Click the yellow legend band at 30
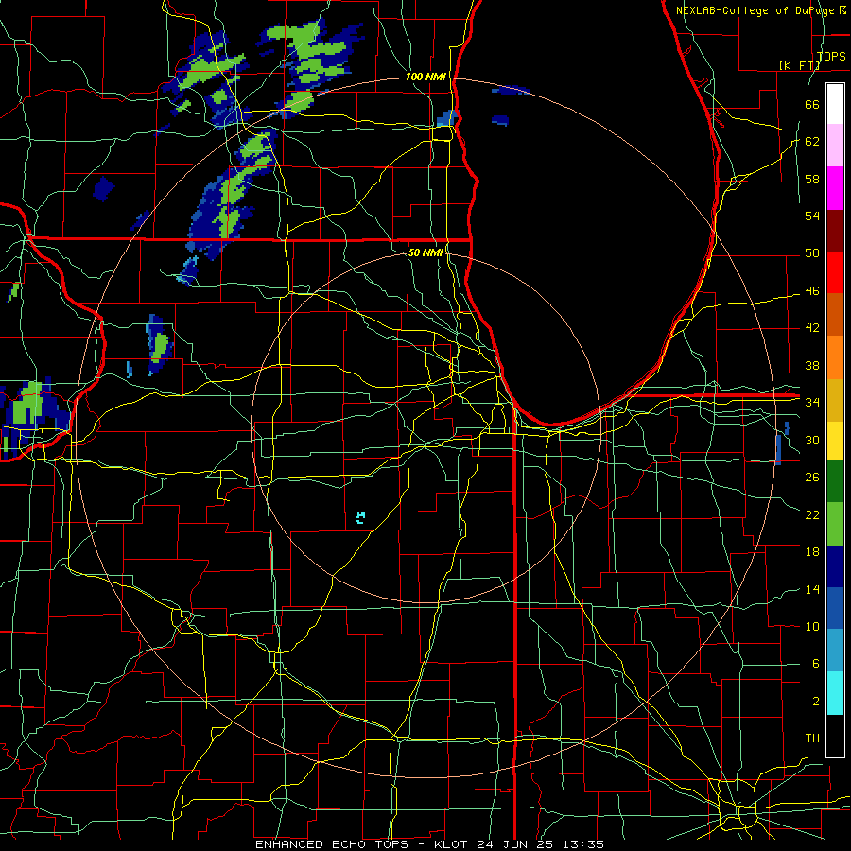 pyautogui.click(x=835, y=441)
